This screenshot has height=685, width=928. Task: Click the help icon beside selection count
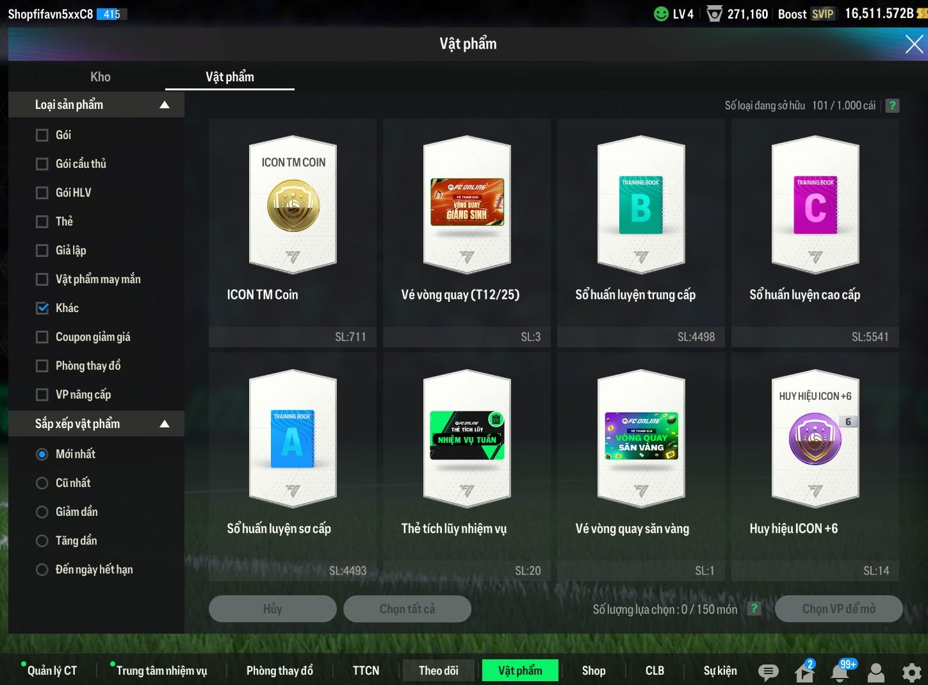754,609
